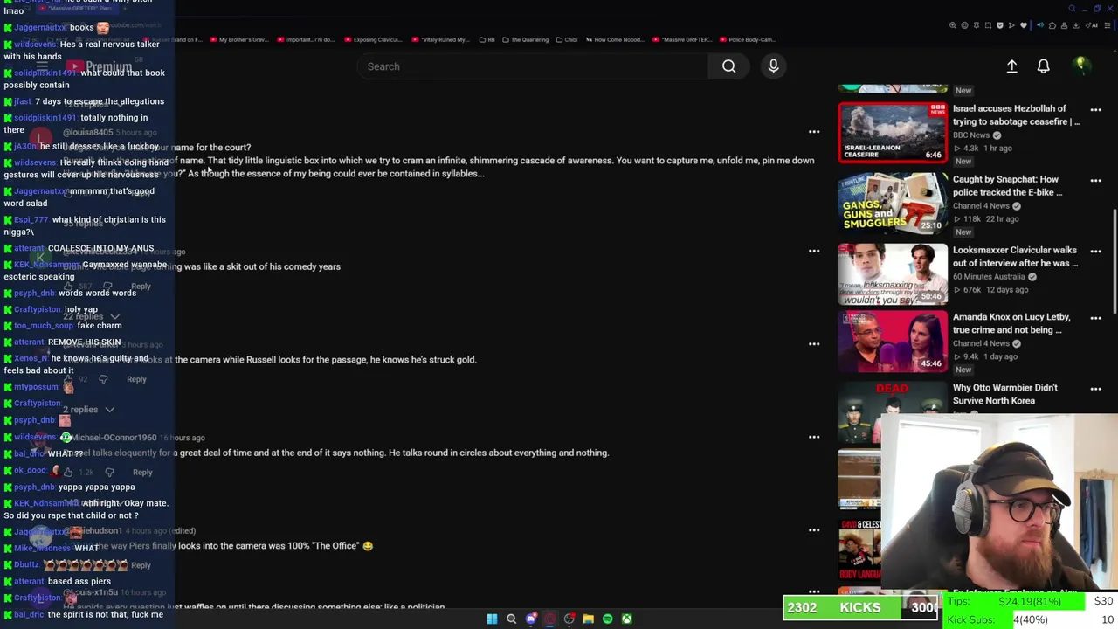Screen dimensions: 1118x629
Task: Visit BBC News channel link
Action: coord(971,135)
